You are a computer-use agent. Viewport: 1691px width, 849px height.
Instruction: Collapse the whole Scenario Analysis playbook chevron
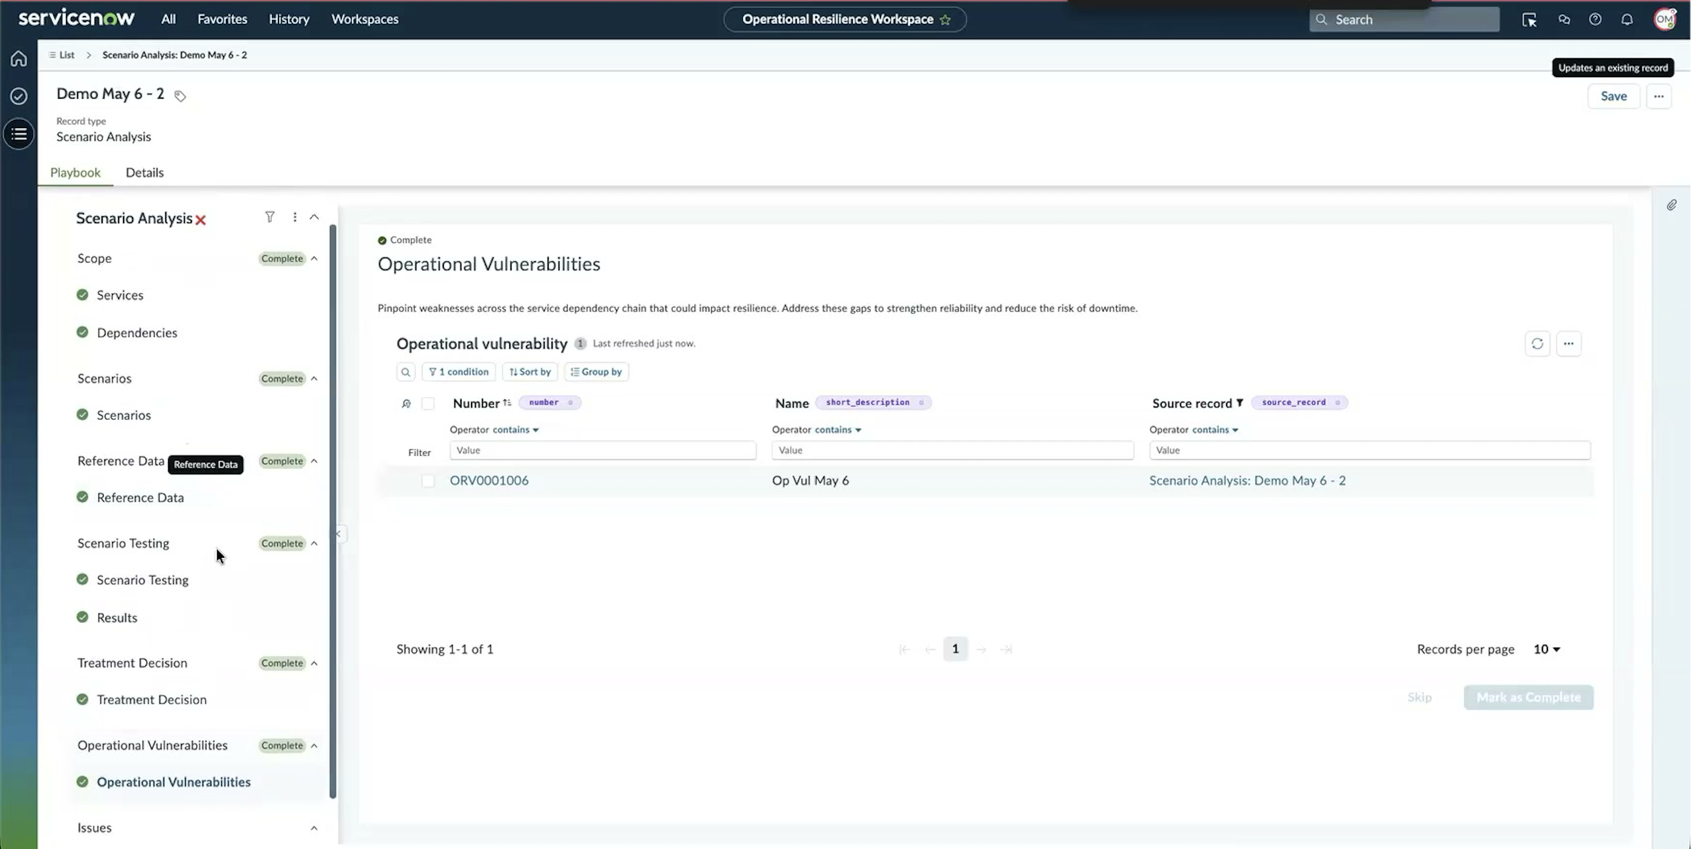pos(315,216)
